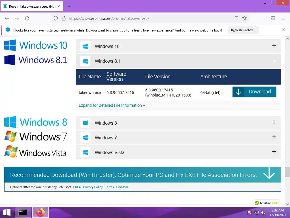Viewport: 290px width, 218px height.
Task: Expand the Windows Vista section
Action: click(x=178, y=152)
